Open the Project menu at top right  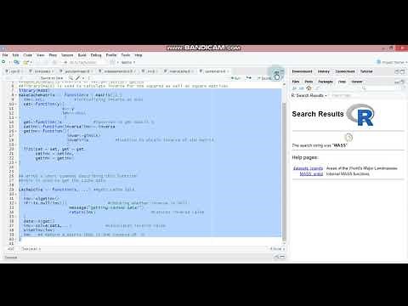pos(392,62)
